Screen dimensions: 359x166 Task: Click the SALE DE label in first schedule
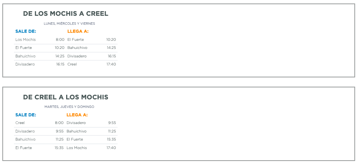(x=26, y=32)
